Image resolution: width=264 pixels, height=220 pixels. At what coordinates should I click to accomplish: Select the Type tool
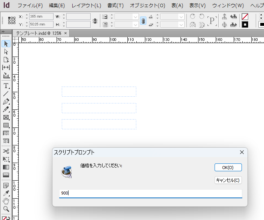coord(6,86)
